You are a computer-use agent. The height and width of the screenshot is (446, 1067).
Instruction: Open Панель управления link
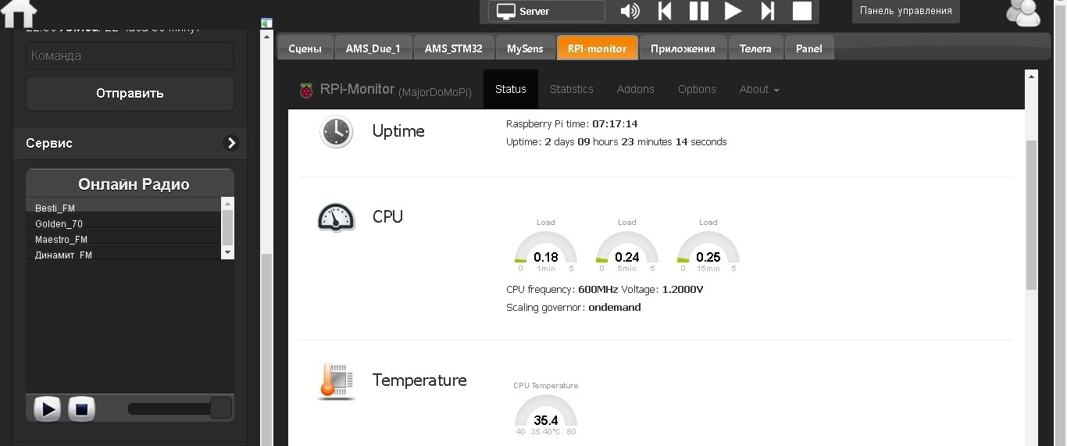pos(905,11)
